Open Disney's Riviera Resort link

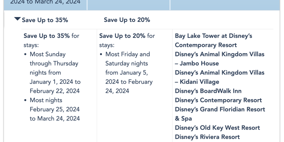[x=207, y=137]
